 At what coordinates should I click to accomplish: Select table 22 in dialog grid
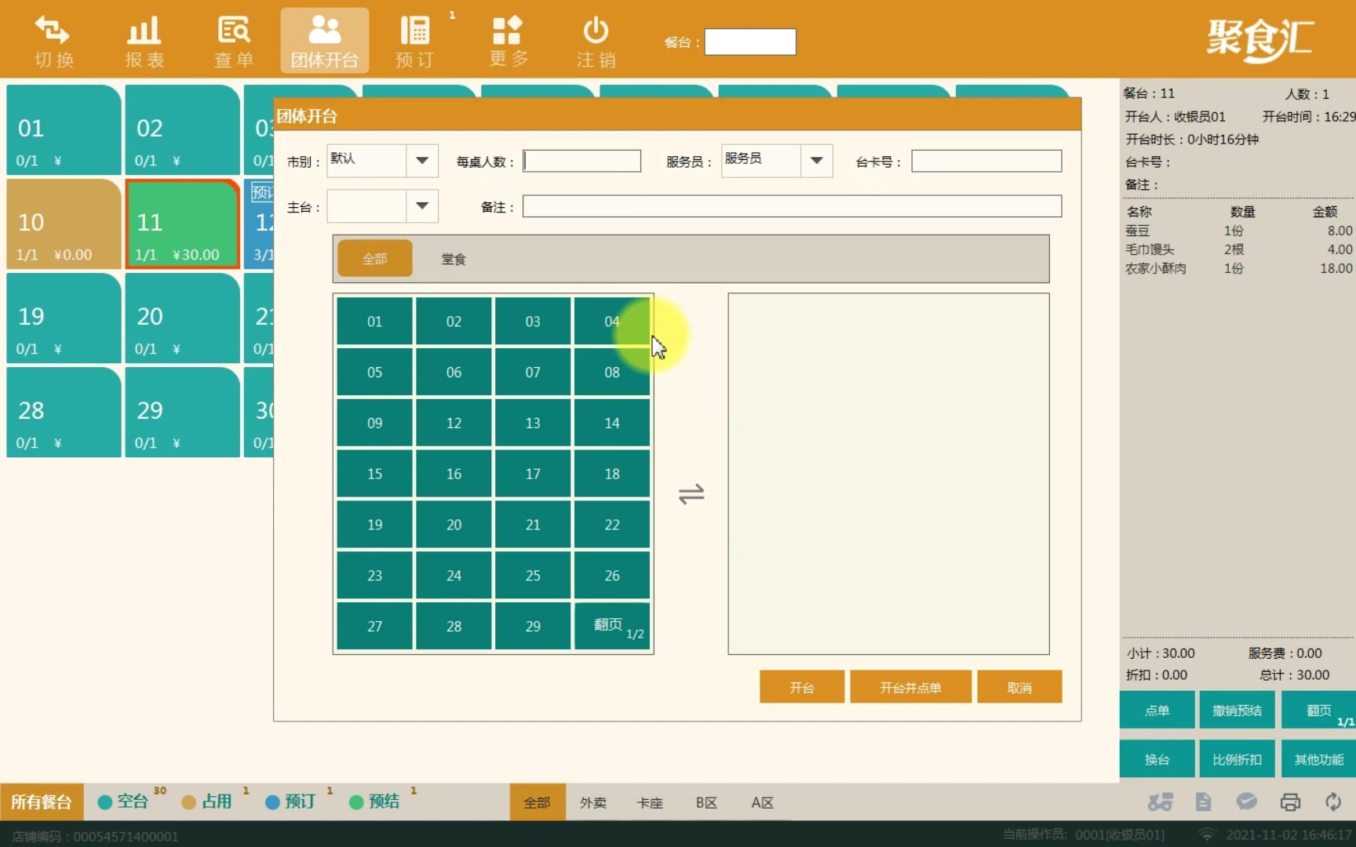point(612,525)
